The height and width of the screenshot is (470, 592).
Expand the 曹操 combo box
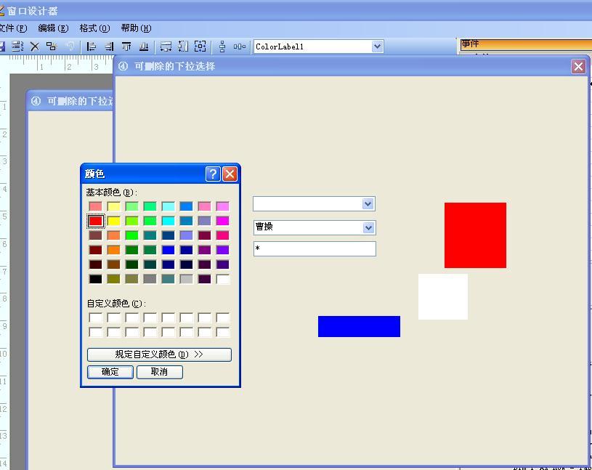click(x=368, y=227)
